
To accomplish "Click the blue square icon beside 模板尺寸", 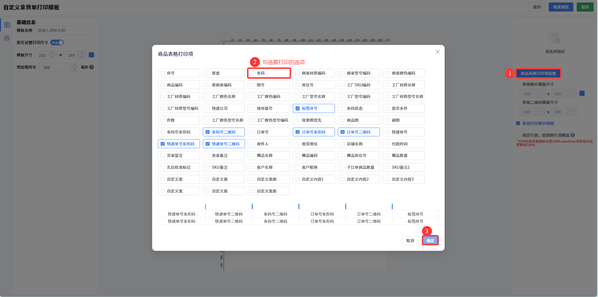I will coord(91,55).
